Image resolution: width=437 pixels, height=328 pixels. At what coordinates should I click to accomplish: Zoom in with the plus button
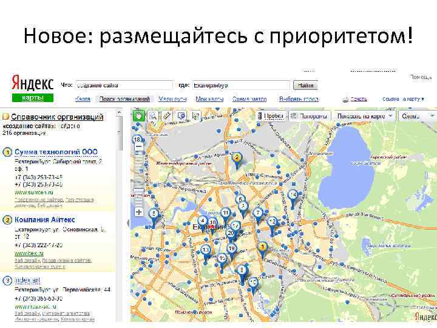[x=138, y=212]
